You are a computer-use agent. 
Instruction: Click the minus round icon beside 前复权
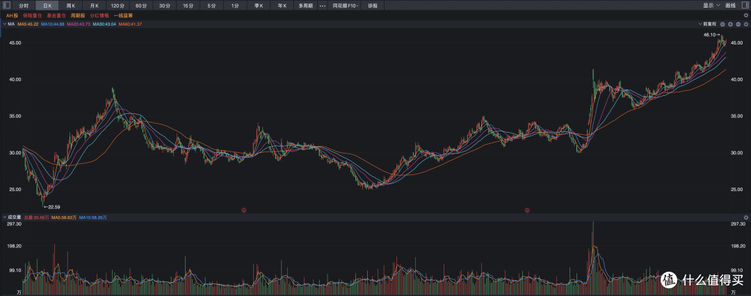[x=738, y=24]
